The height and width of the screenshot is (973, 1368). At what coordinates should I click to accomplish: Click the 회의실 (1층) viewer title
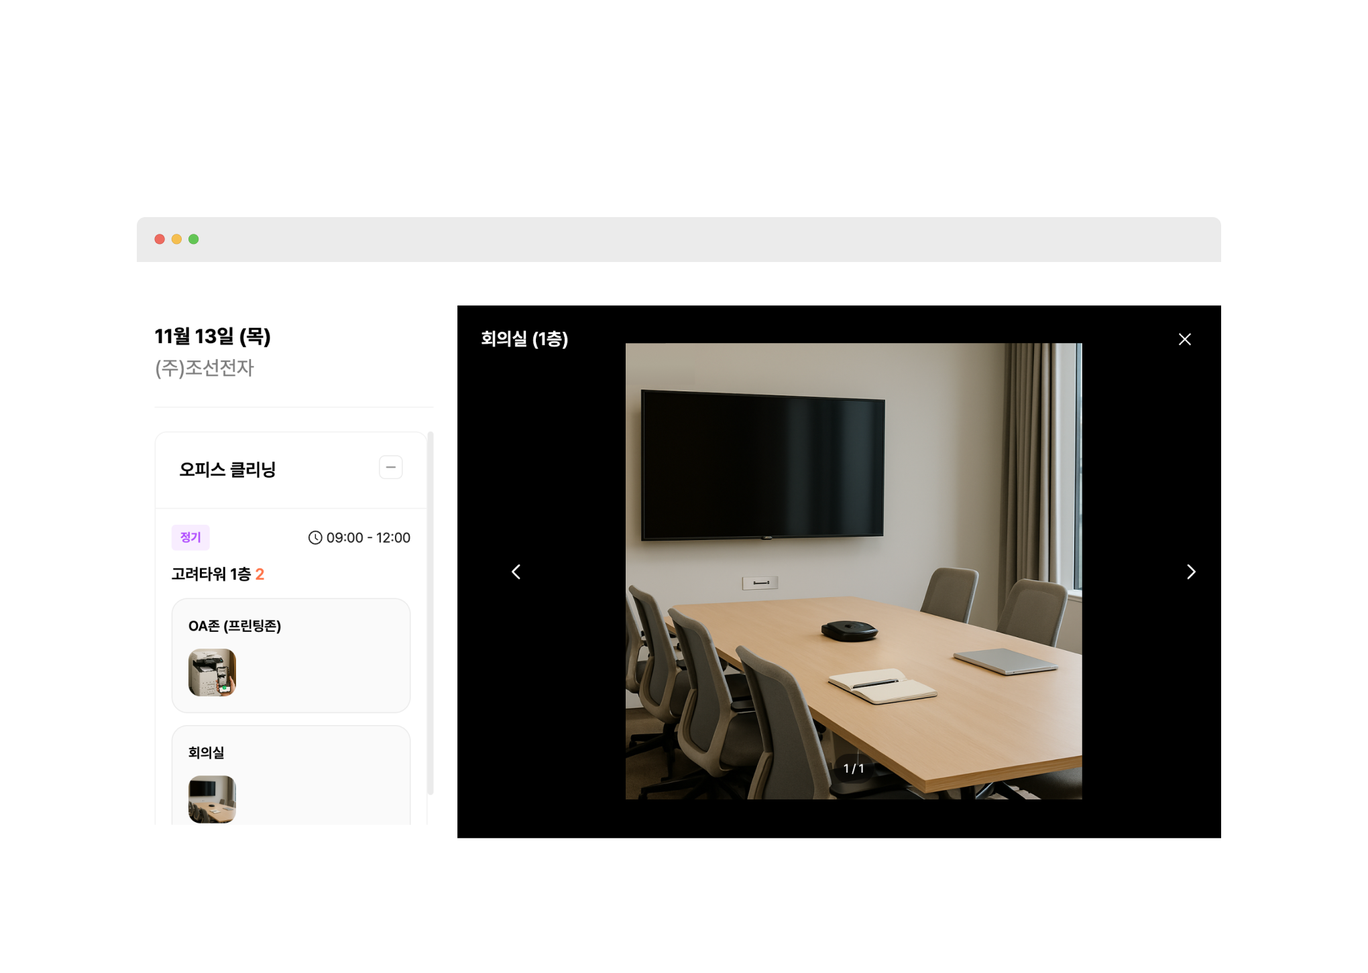click(524, 339)
